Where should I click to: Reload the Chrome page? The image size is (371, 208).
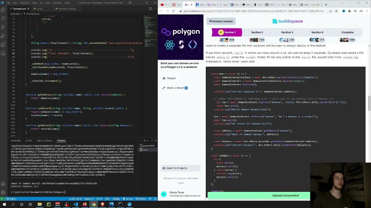coord(173,11)
